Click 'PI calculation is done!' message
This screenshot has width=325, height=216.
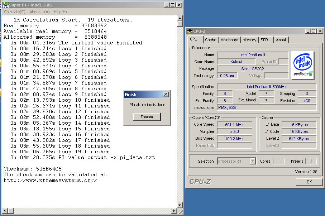pyautogui.click(x=148, y=105)
